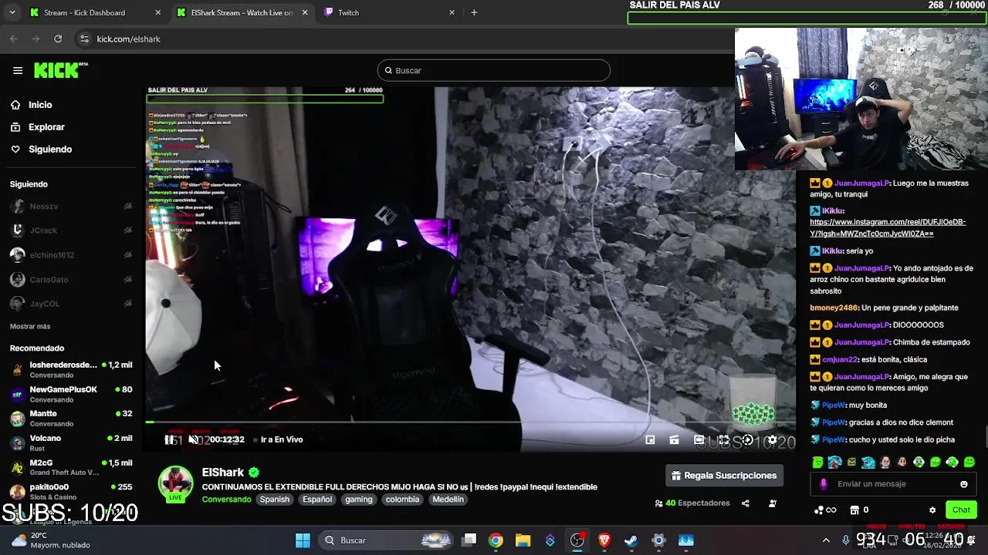Open JayCOL followed channel

(x=69, y=304)
